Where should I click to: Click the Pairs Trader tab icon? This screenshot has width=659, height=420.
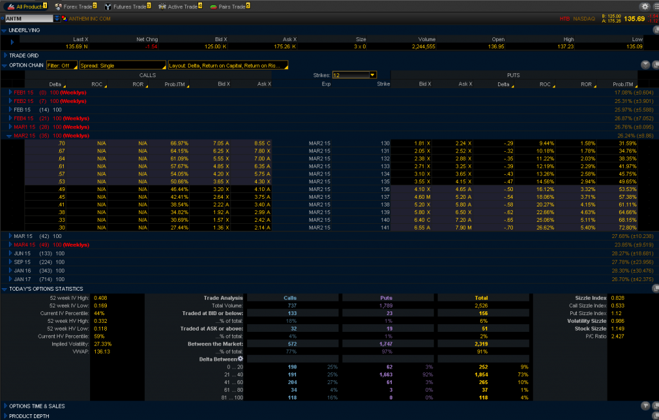pos(214,6)
